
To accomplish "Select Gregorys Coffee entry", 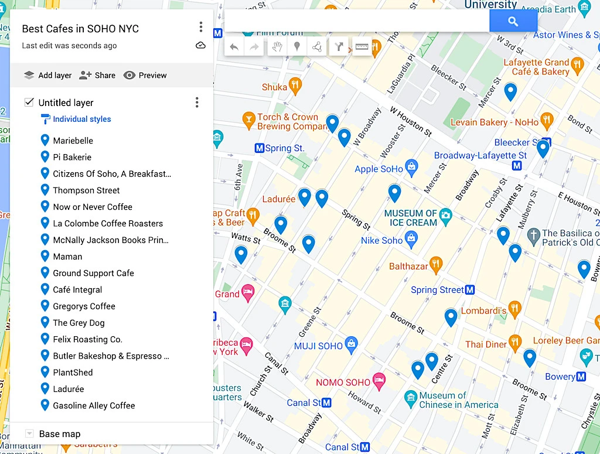I will 84,306.
